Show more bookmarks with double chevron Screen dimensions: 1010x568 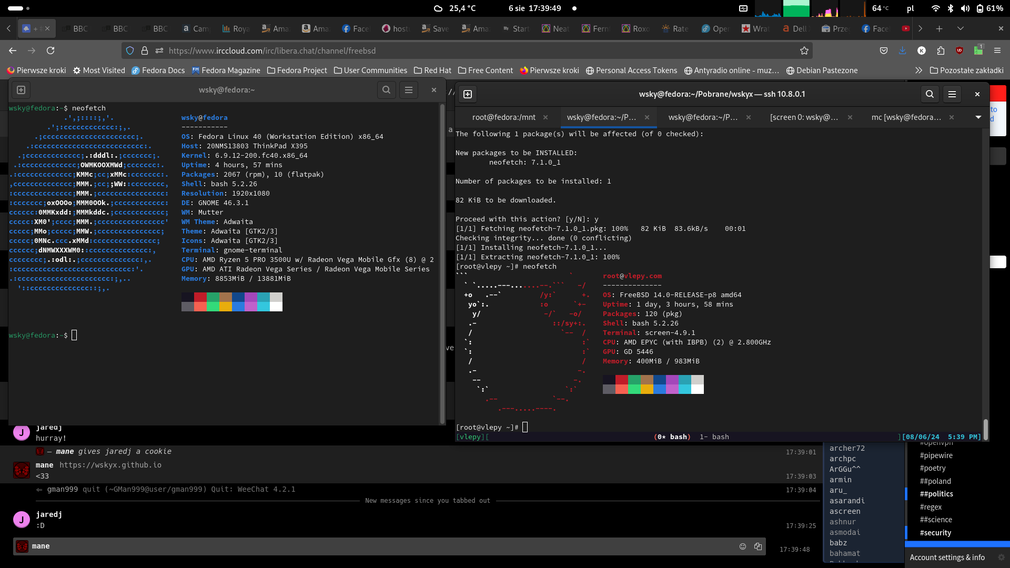pyautogui.click(x=918, y=70)
